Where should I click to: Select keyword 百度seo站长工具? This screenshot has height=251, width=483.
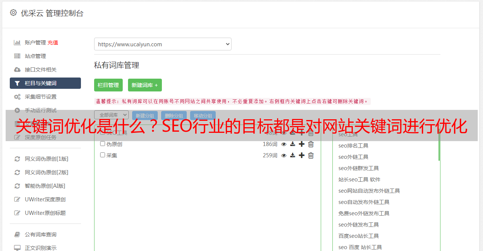tap(358, 236)
